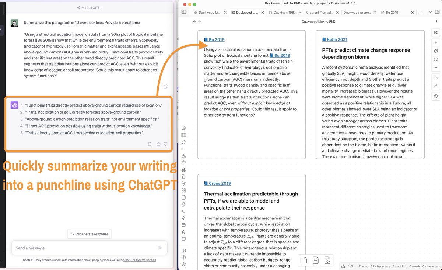Switch to the Duckweed propo... tab

[357, 13]
